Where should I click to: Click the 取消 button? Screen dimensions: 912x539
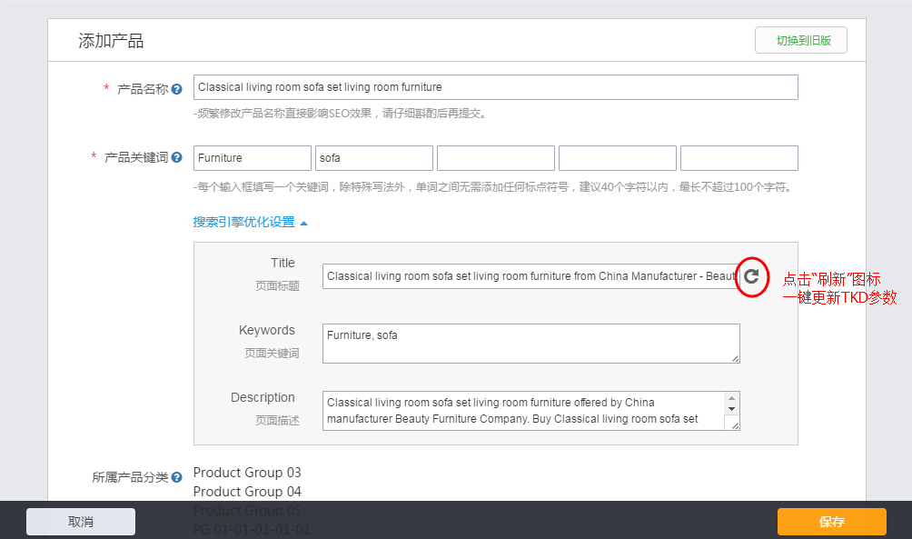click(x=81, y=522)
